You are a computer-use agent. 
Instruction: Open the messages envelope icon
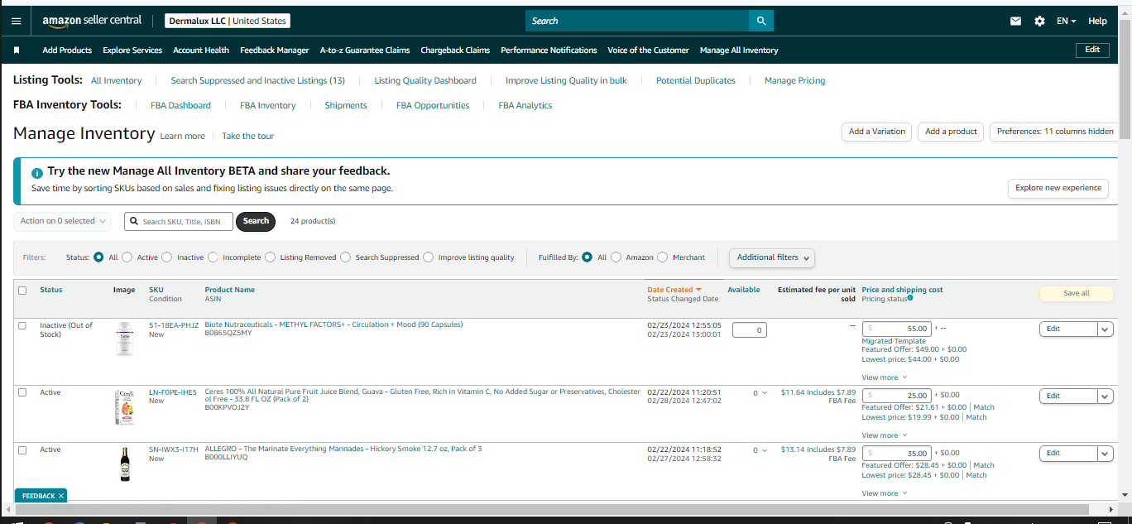point(1015,22)
